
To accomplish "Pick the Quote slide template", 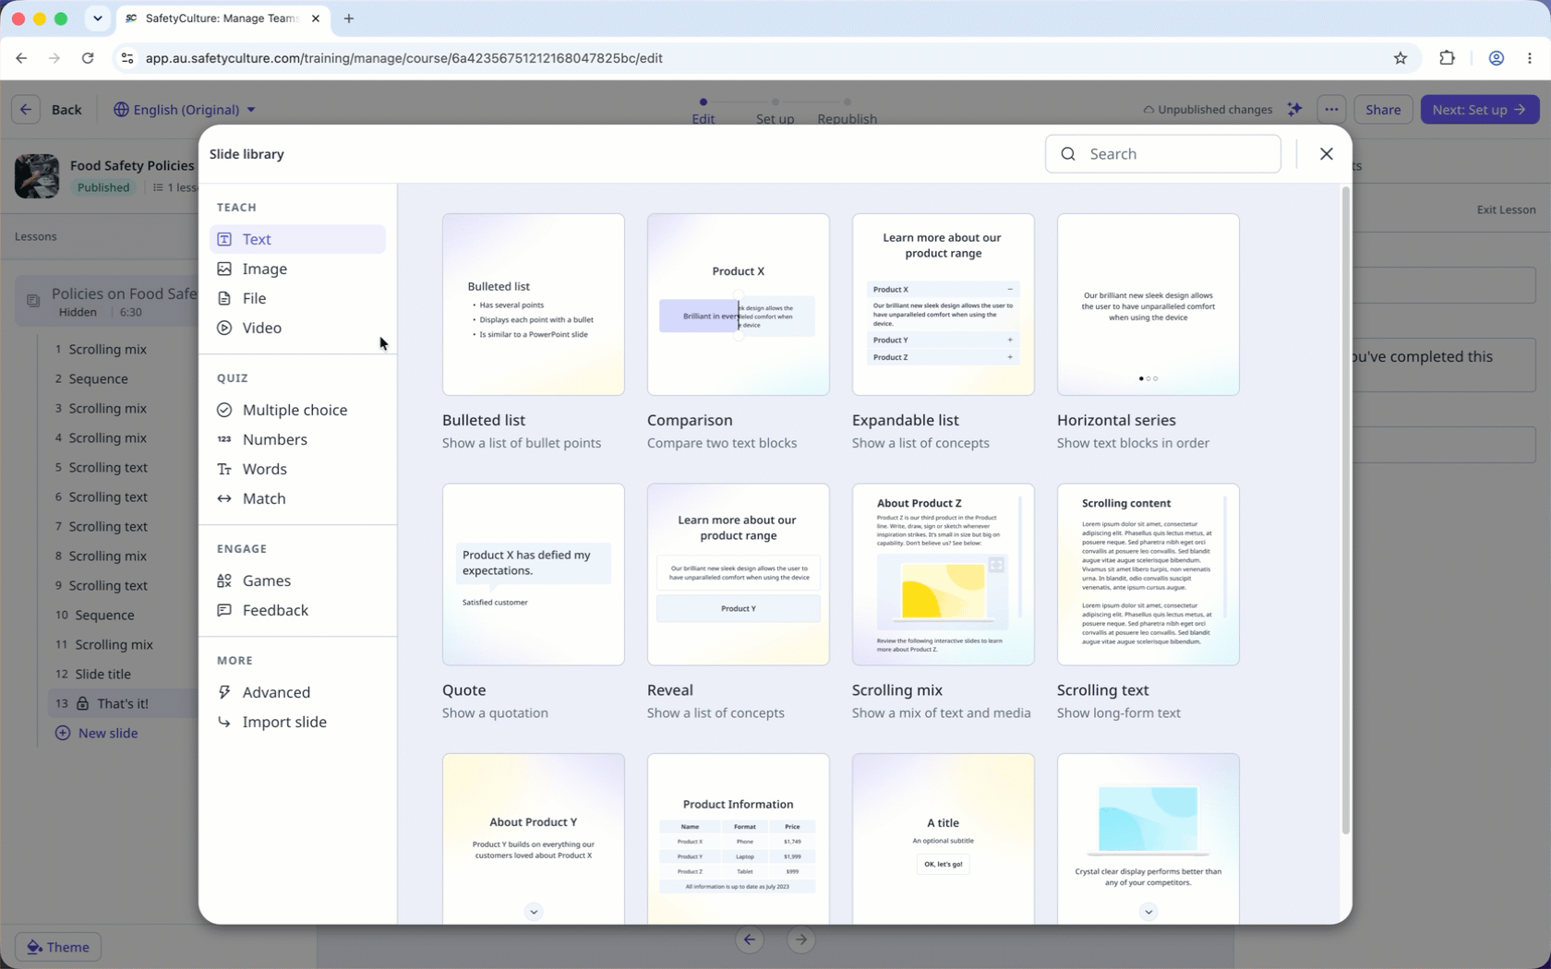I will (x=533, y=574).
